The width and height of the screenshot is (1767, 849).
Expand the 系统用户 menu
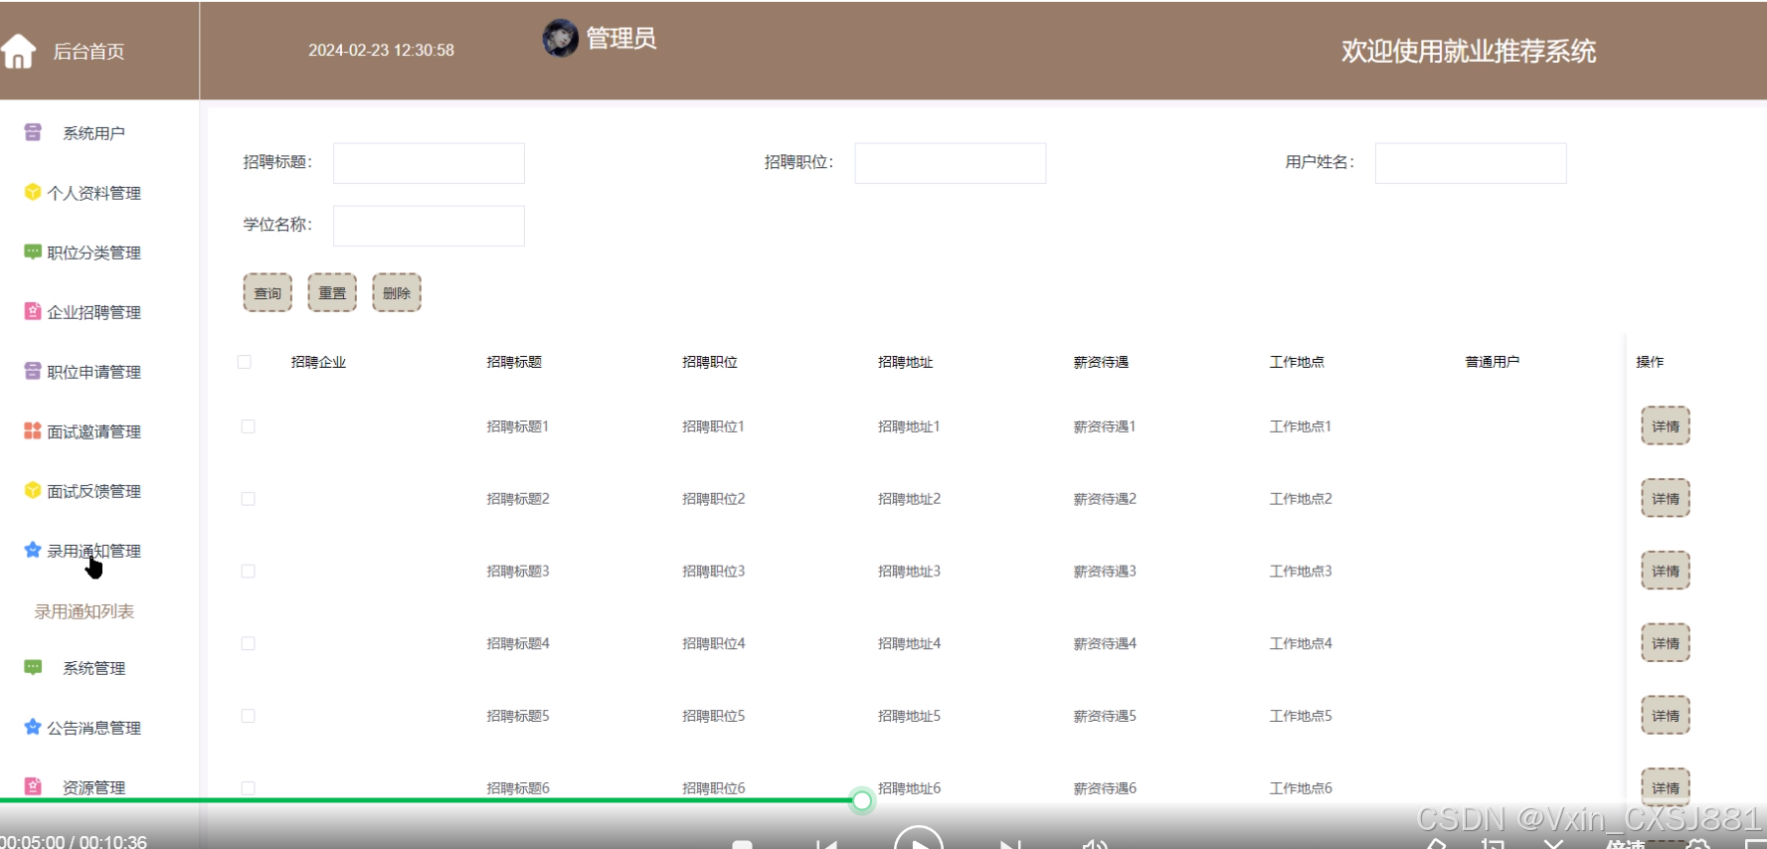tap(93, 133)
